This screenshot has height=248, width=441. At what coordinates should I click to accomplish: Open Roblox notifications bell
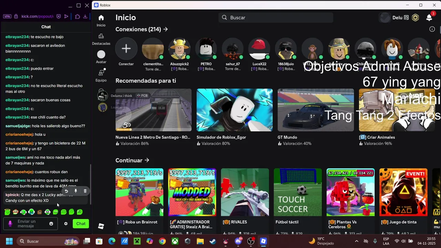tap(429, 18)
